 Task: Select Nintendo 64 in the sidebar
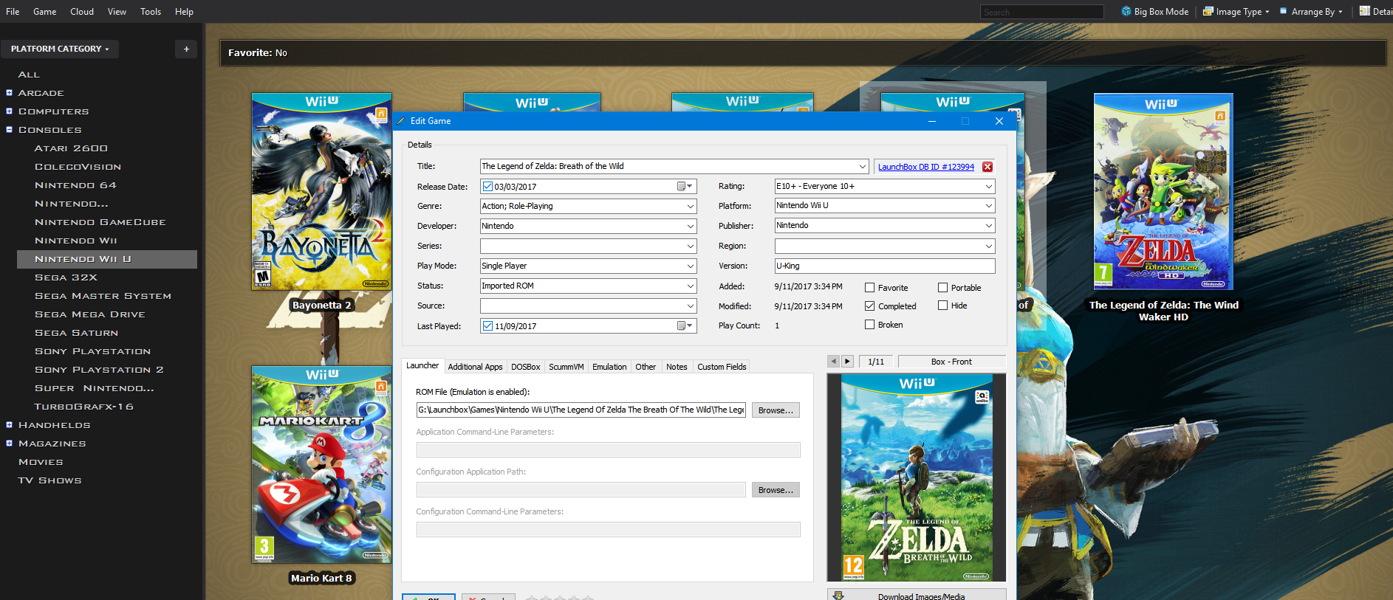click(x=76, y=185)
